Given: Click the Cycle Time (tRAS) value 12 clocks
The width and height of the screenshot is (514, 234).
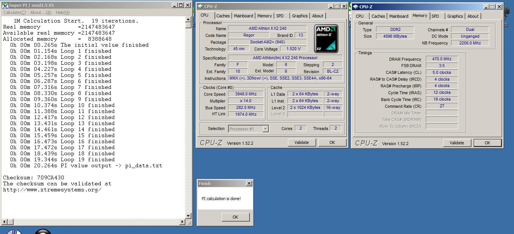Looking at the screenshot, I should [x=442, y=92].
